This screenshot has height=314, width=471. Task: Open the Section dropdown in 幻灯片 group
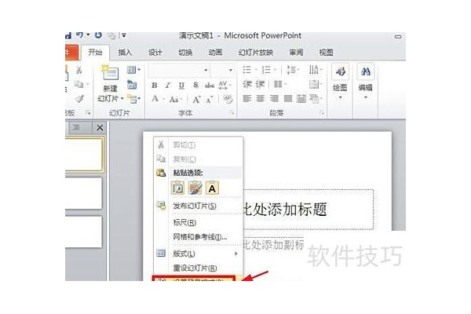point(133,99)
